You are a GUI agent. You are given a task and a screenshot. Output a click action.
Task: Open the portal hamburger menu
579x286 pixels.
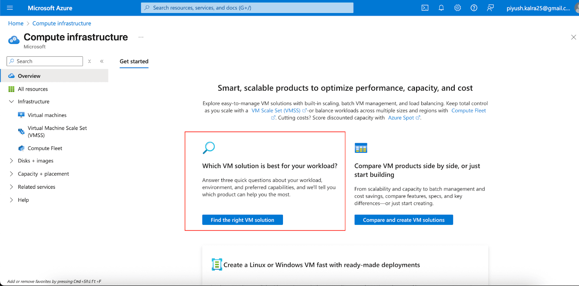tap(10, 8)
